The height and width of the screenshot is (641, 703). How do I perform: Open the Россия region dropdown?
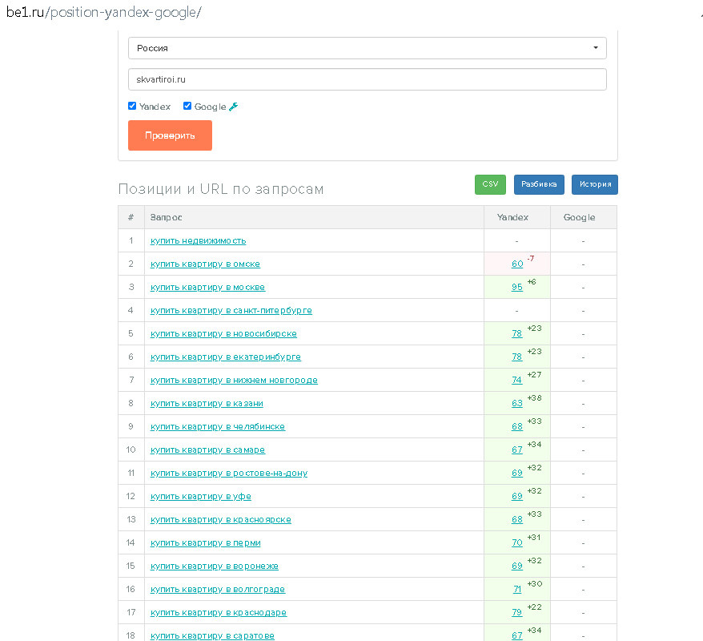(367, 48)
